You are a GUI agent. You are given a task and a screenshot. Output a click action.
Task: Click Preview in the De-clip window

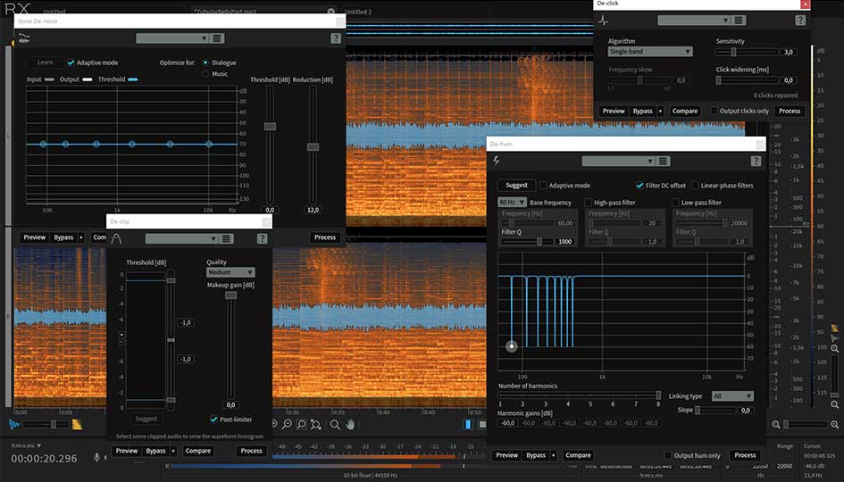127,451
